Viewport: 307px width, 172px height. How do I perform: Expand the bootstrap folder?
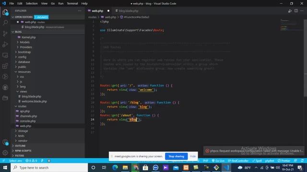[x=24, y=52]
